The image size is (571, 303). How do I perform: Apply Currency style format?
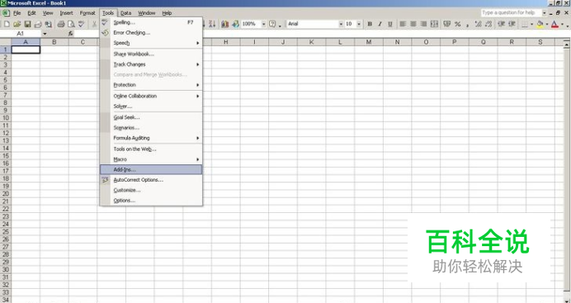tap(447, 24)
